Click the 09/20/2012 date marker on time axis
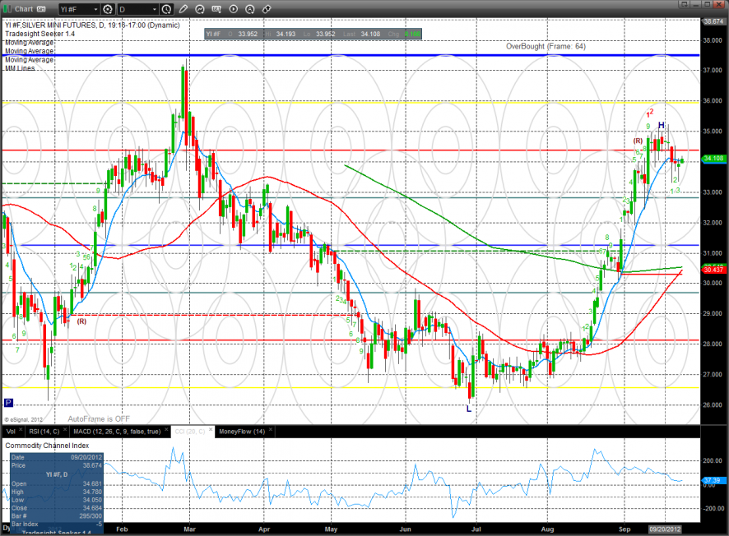The height and width of the screenshot is (536, 729). coord(664,529)
